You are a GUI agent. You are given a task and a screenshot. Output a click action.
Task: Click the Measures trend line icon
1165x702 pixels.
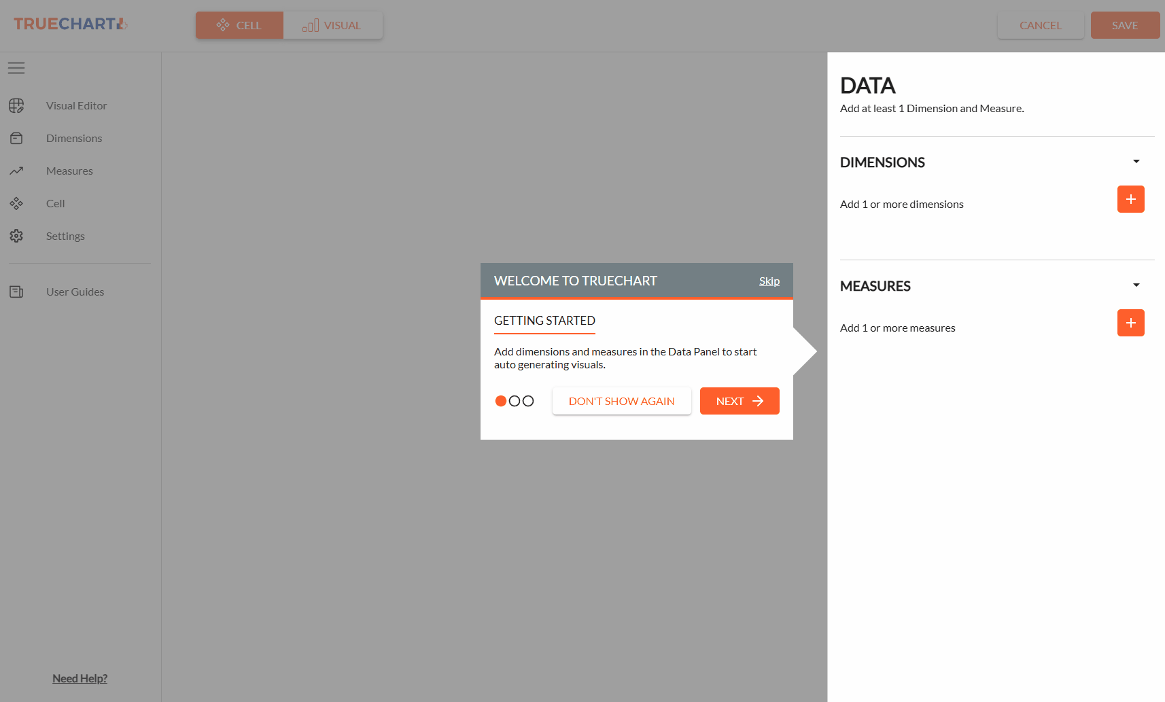(x=16, y=171)
